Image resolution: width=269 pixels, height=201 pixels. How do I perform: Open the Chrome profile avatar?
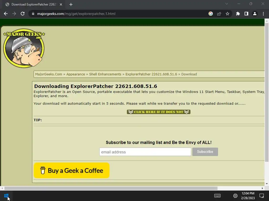pos(255,14)
